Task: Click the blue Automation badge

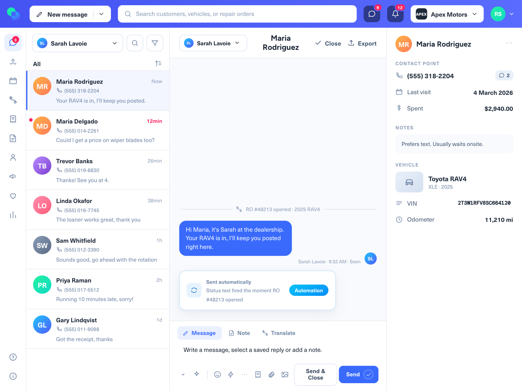Action: [x=309, y=290]
